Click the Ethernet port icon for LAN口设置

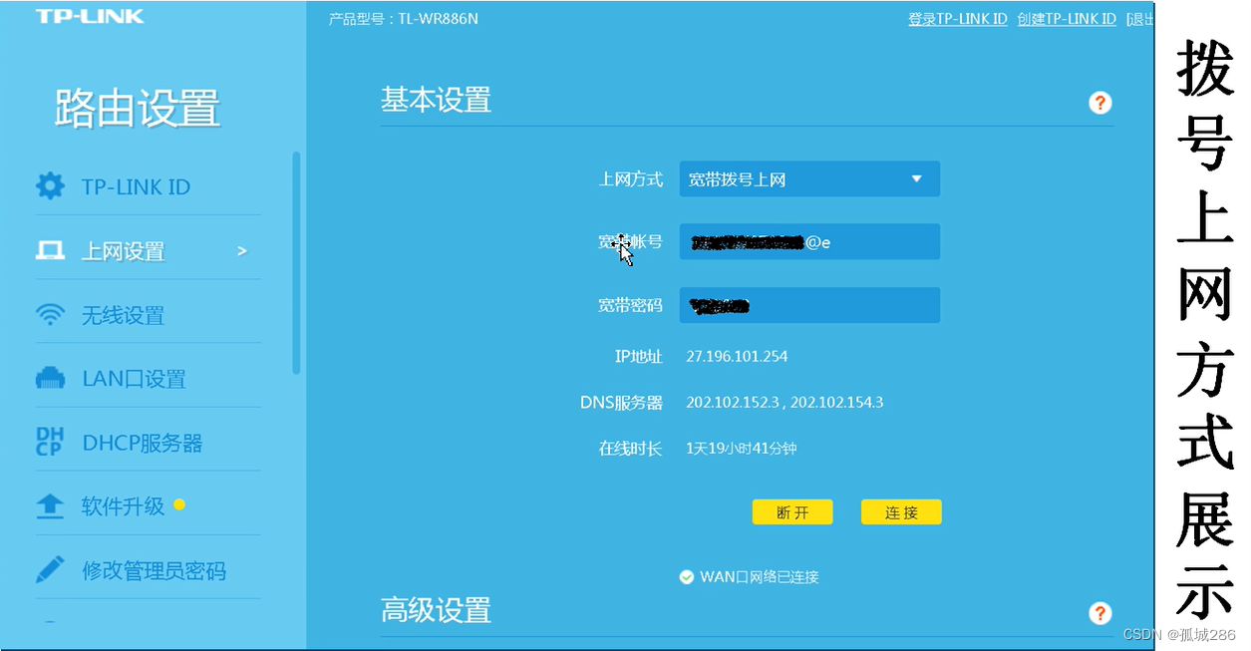click(50, 379)
